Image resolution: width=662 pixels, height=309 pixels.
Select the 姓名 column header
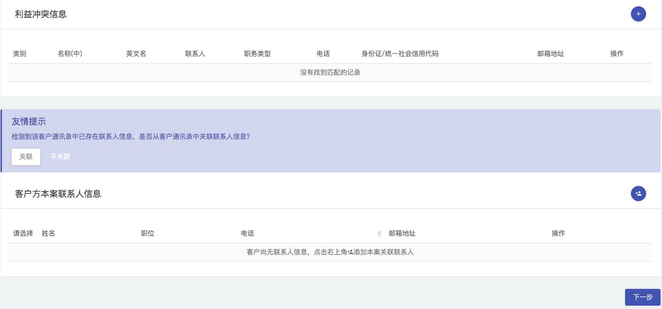coord(48,233)
